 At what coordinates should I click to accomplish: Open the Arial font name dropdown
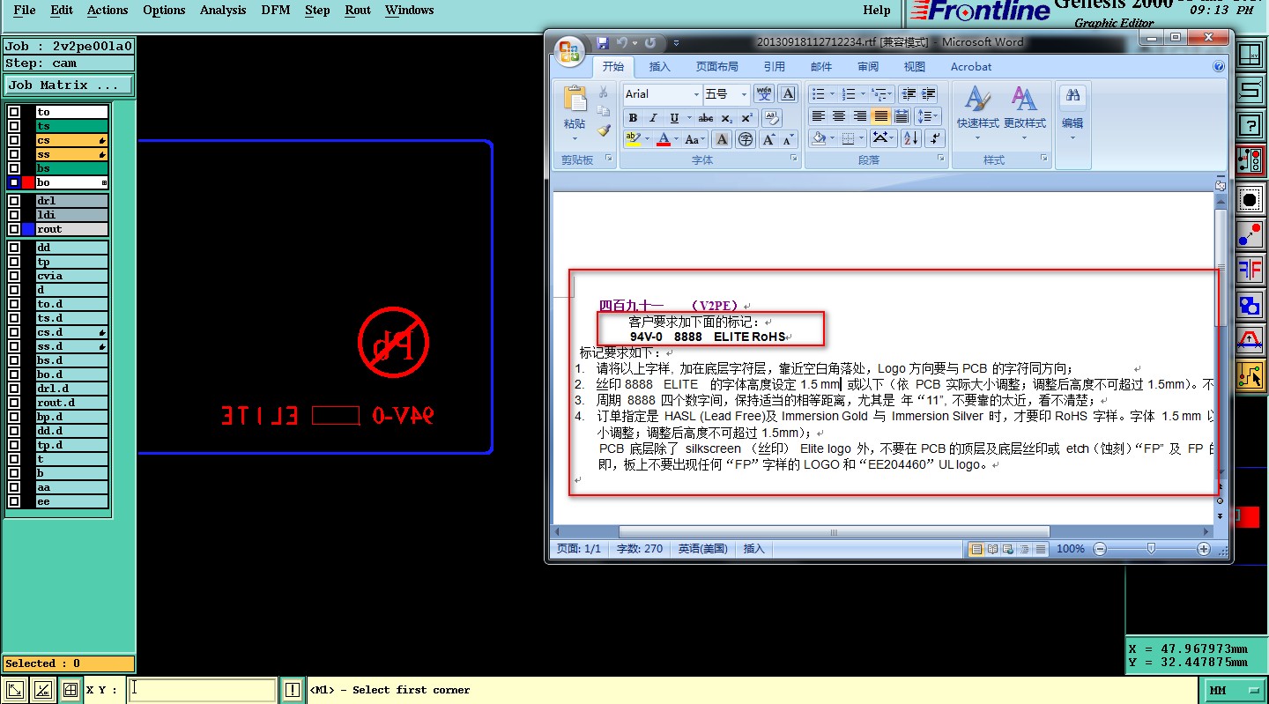coord(696,94)
